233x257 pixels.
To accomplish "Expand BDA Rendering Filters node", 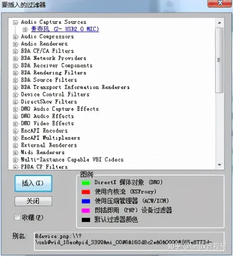I will coord(15,73).
